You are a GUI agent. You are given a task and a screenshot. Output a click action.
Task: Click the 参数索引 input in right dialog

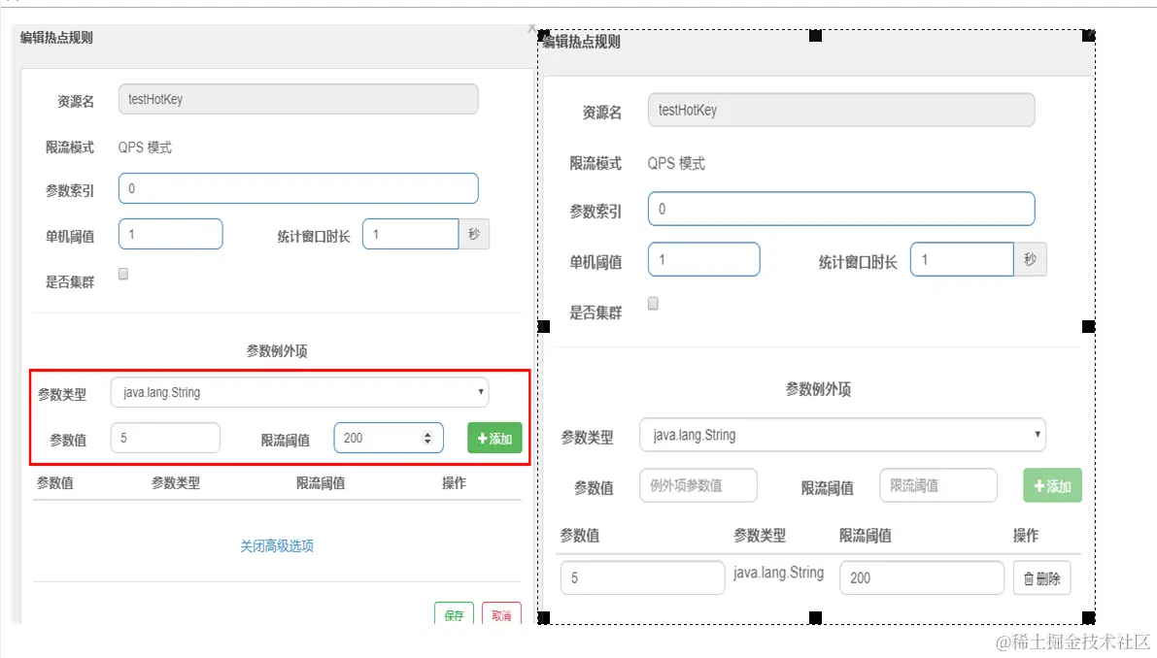841,209
